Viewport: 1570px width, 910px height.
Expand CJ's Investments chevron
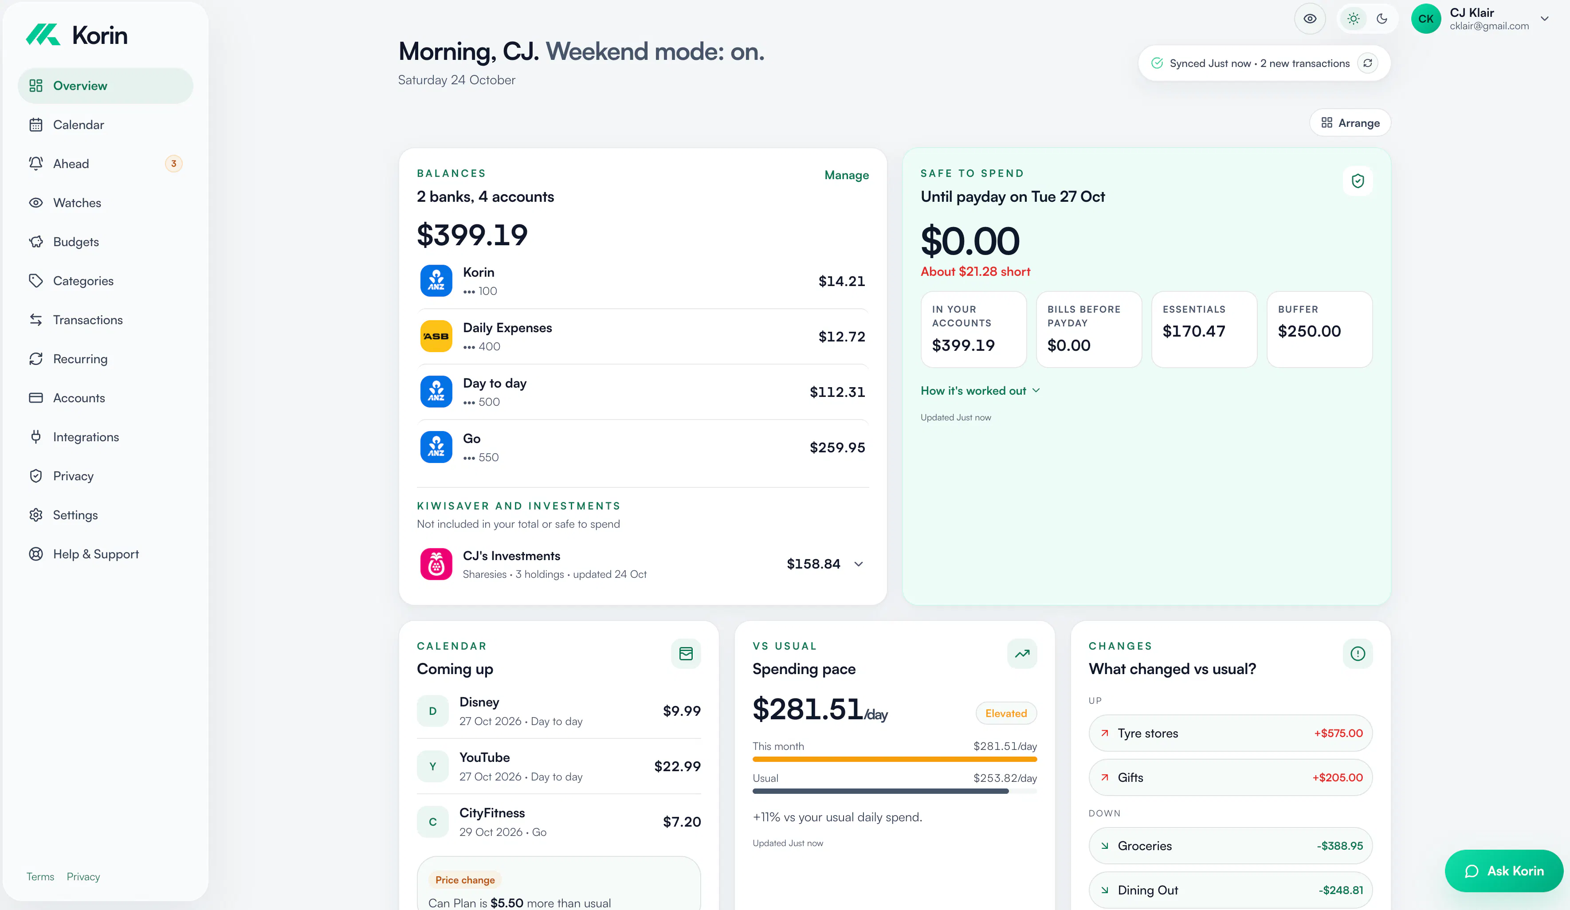point(859,564)
